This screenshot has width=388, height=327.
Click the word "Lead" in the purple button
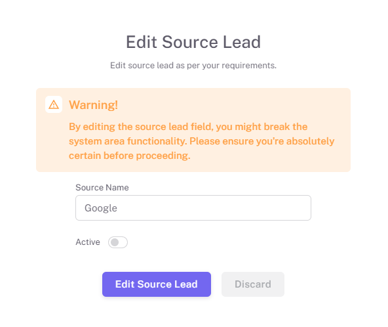(186, 284)
